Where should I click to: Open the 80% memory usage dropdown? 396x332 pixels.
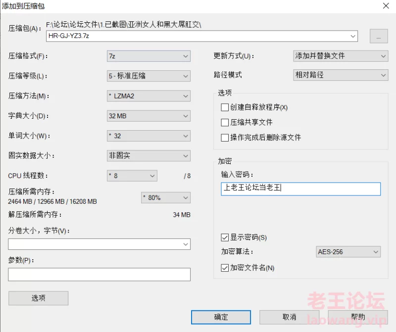(166, 198)
